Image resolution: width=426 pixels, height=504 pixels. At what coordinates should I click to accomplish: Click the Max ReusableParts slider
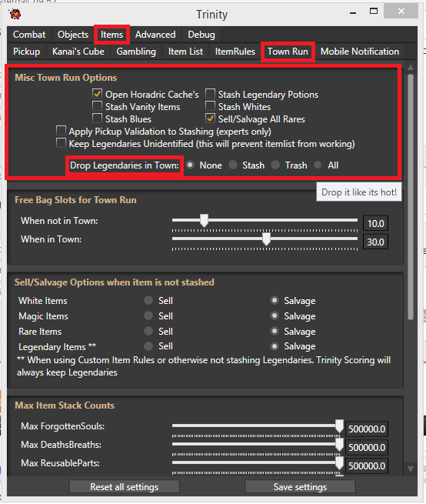[x=258, y=464]
